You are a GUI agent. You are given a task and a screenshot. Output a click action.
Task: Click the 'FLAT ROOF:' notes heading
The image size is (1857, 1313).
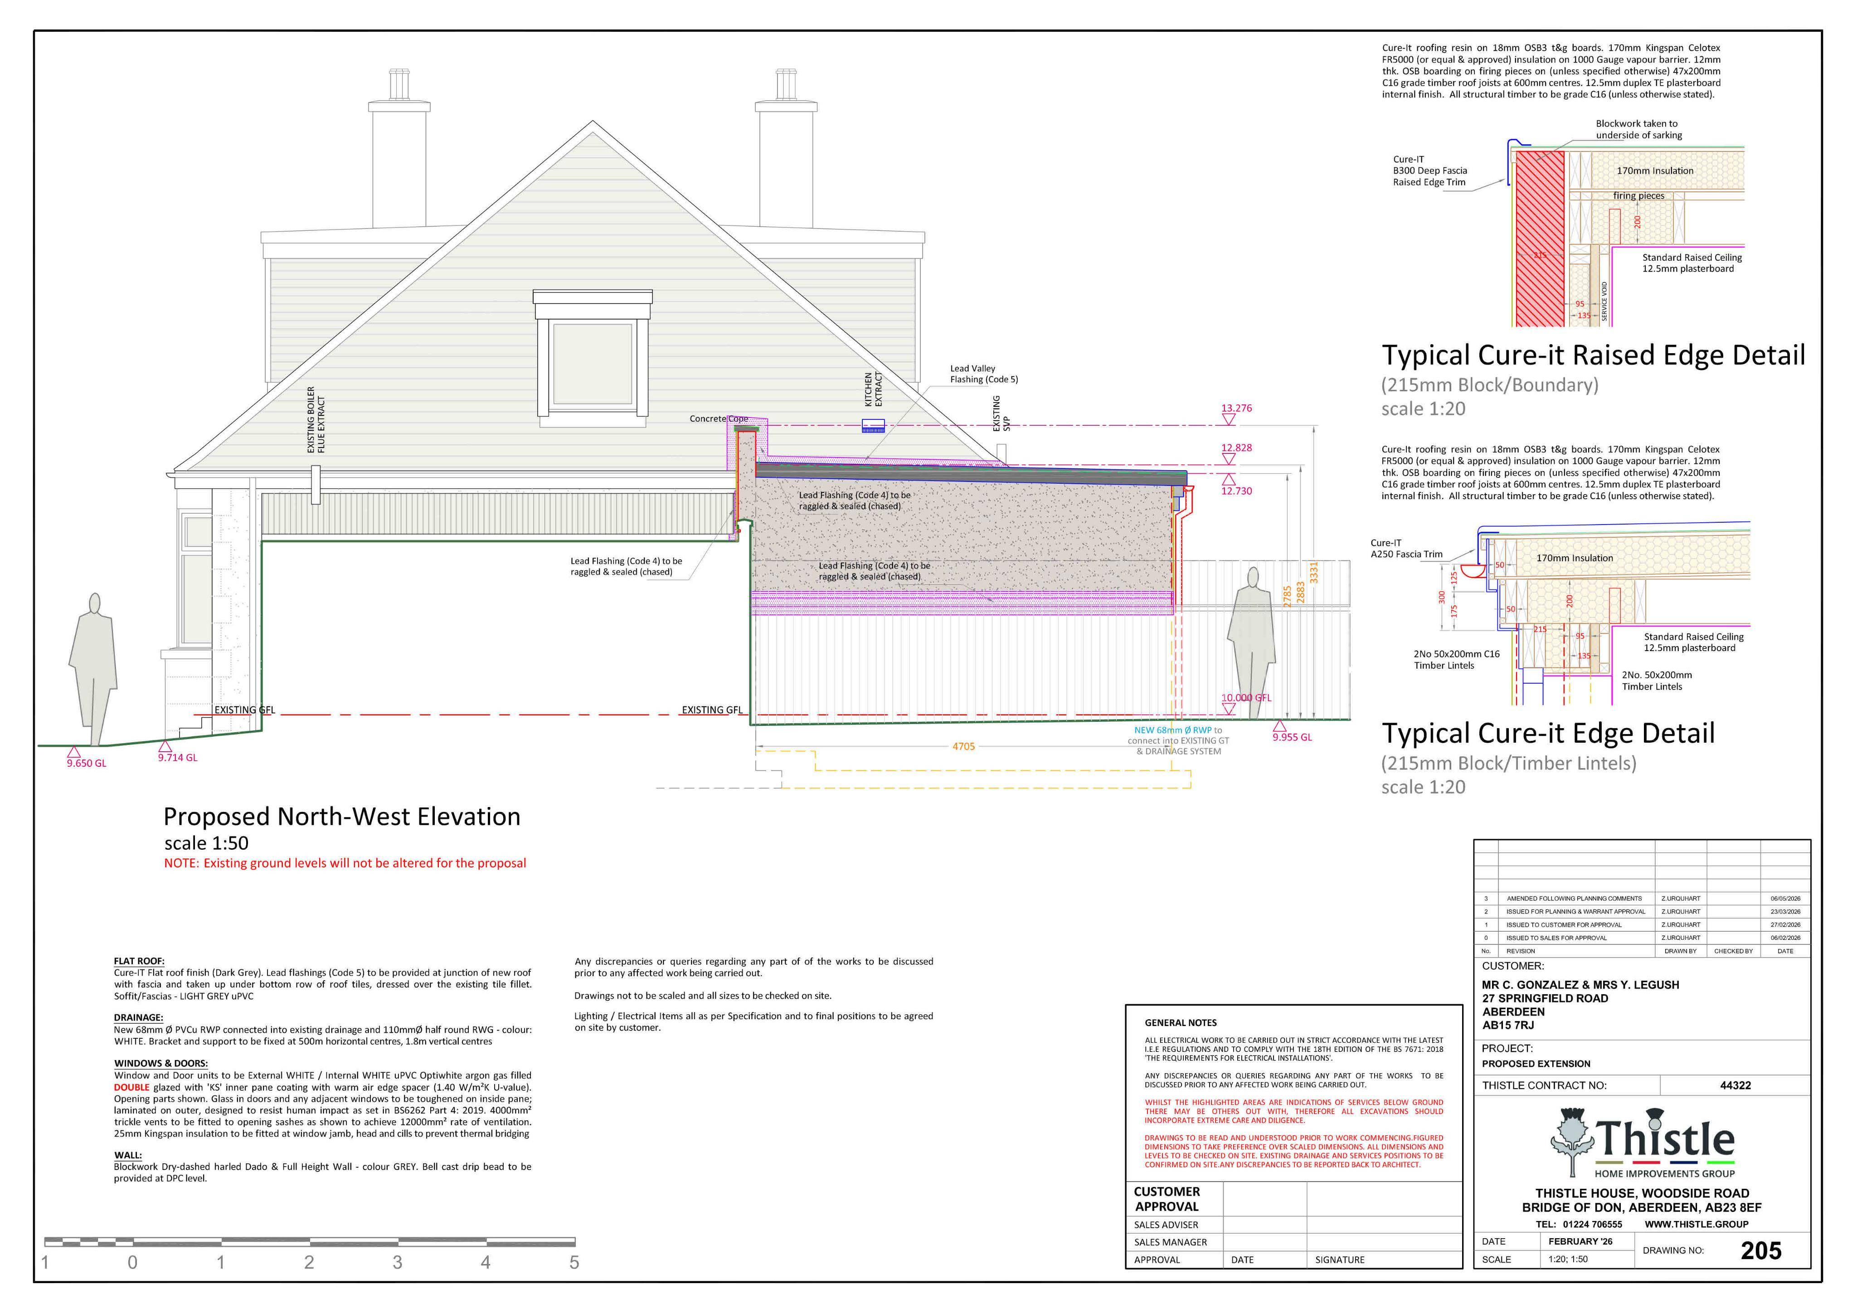click(139, 961)
